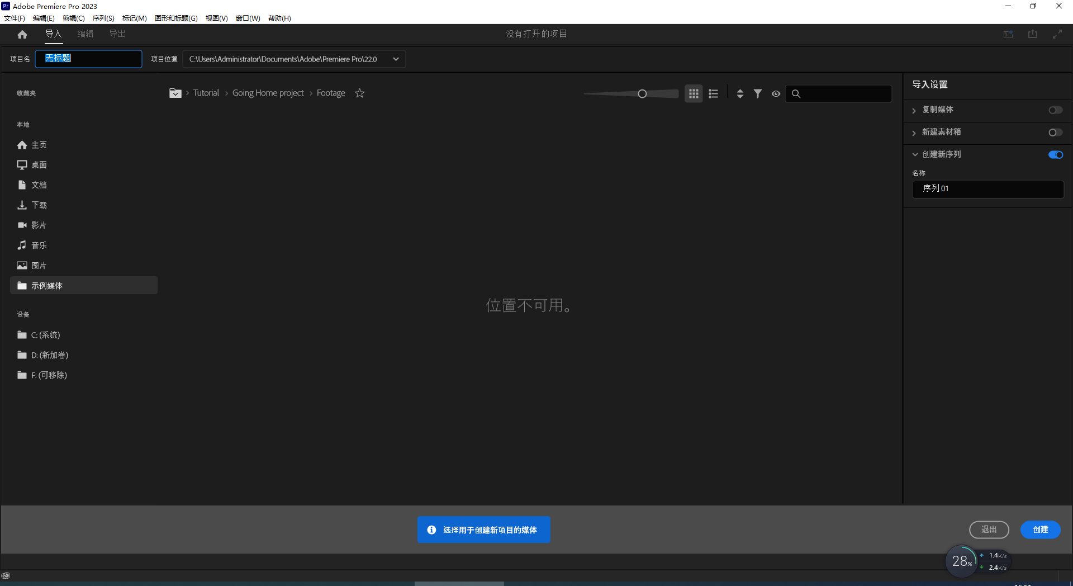
Task: Open the C: (系统) drive
Action: [x=84, y=335]
